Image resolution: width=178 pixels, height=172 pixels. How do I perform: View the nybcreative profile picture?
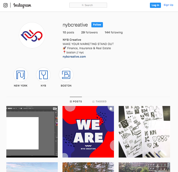(32, 35)
